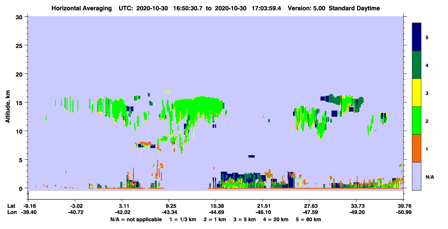Click the latitude value 3.11

coord(122,206)
